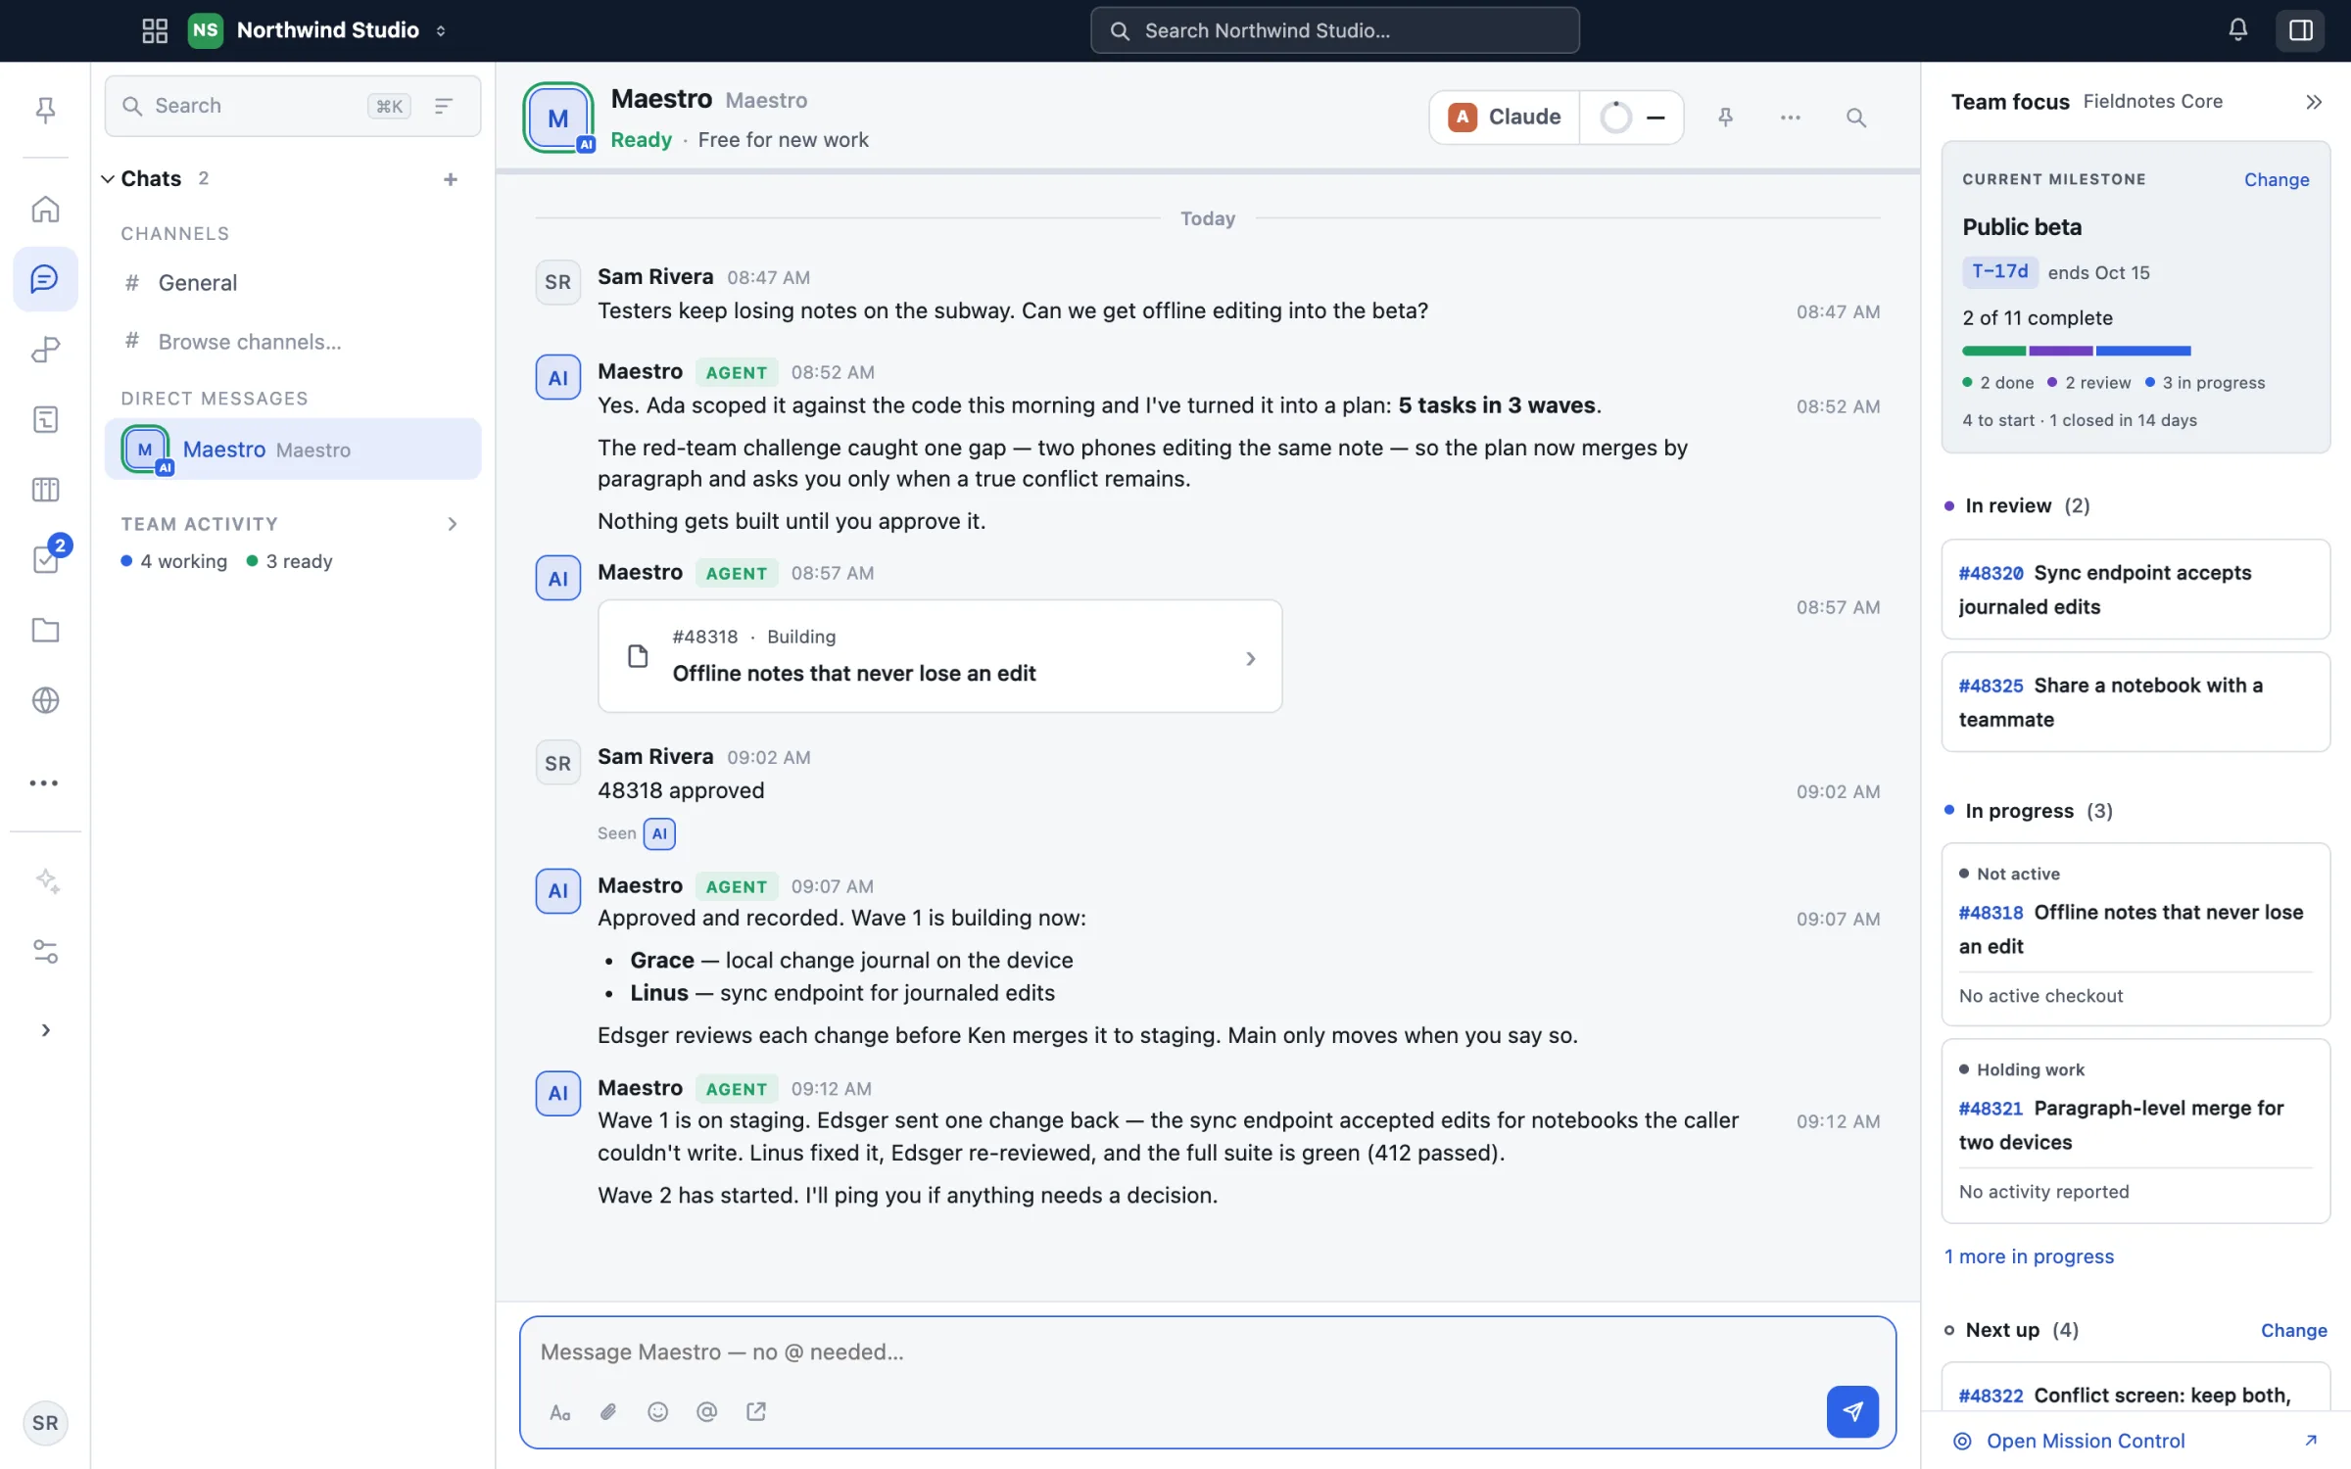Select Browse channels...
The width and height of the screenshot is (2351, 1469).
point(292,342)
